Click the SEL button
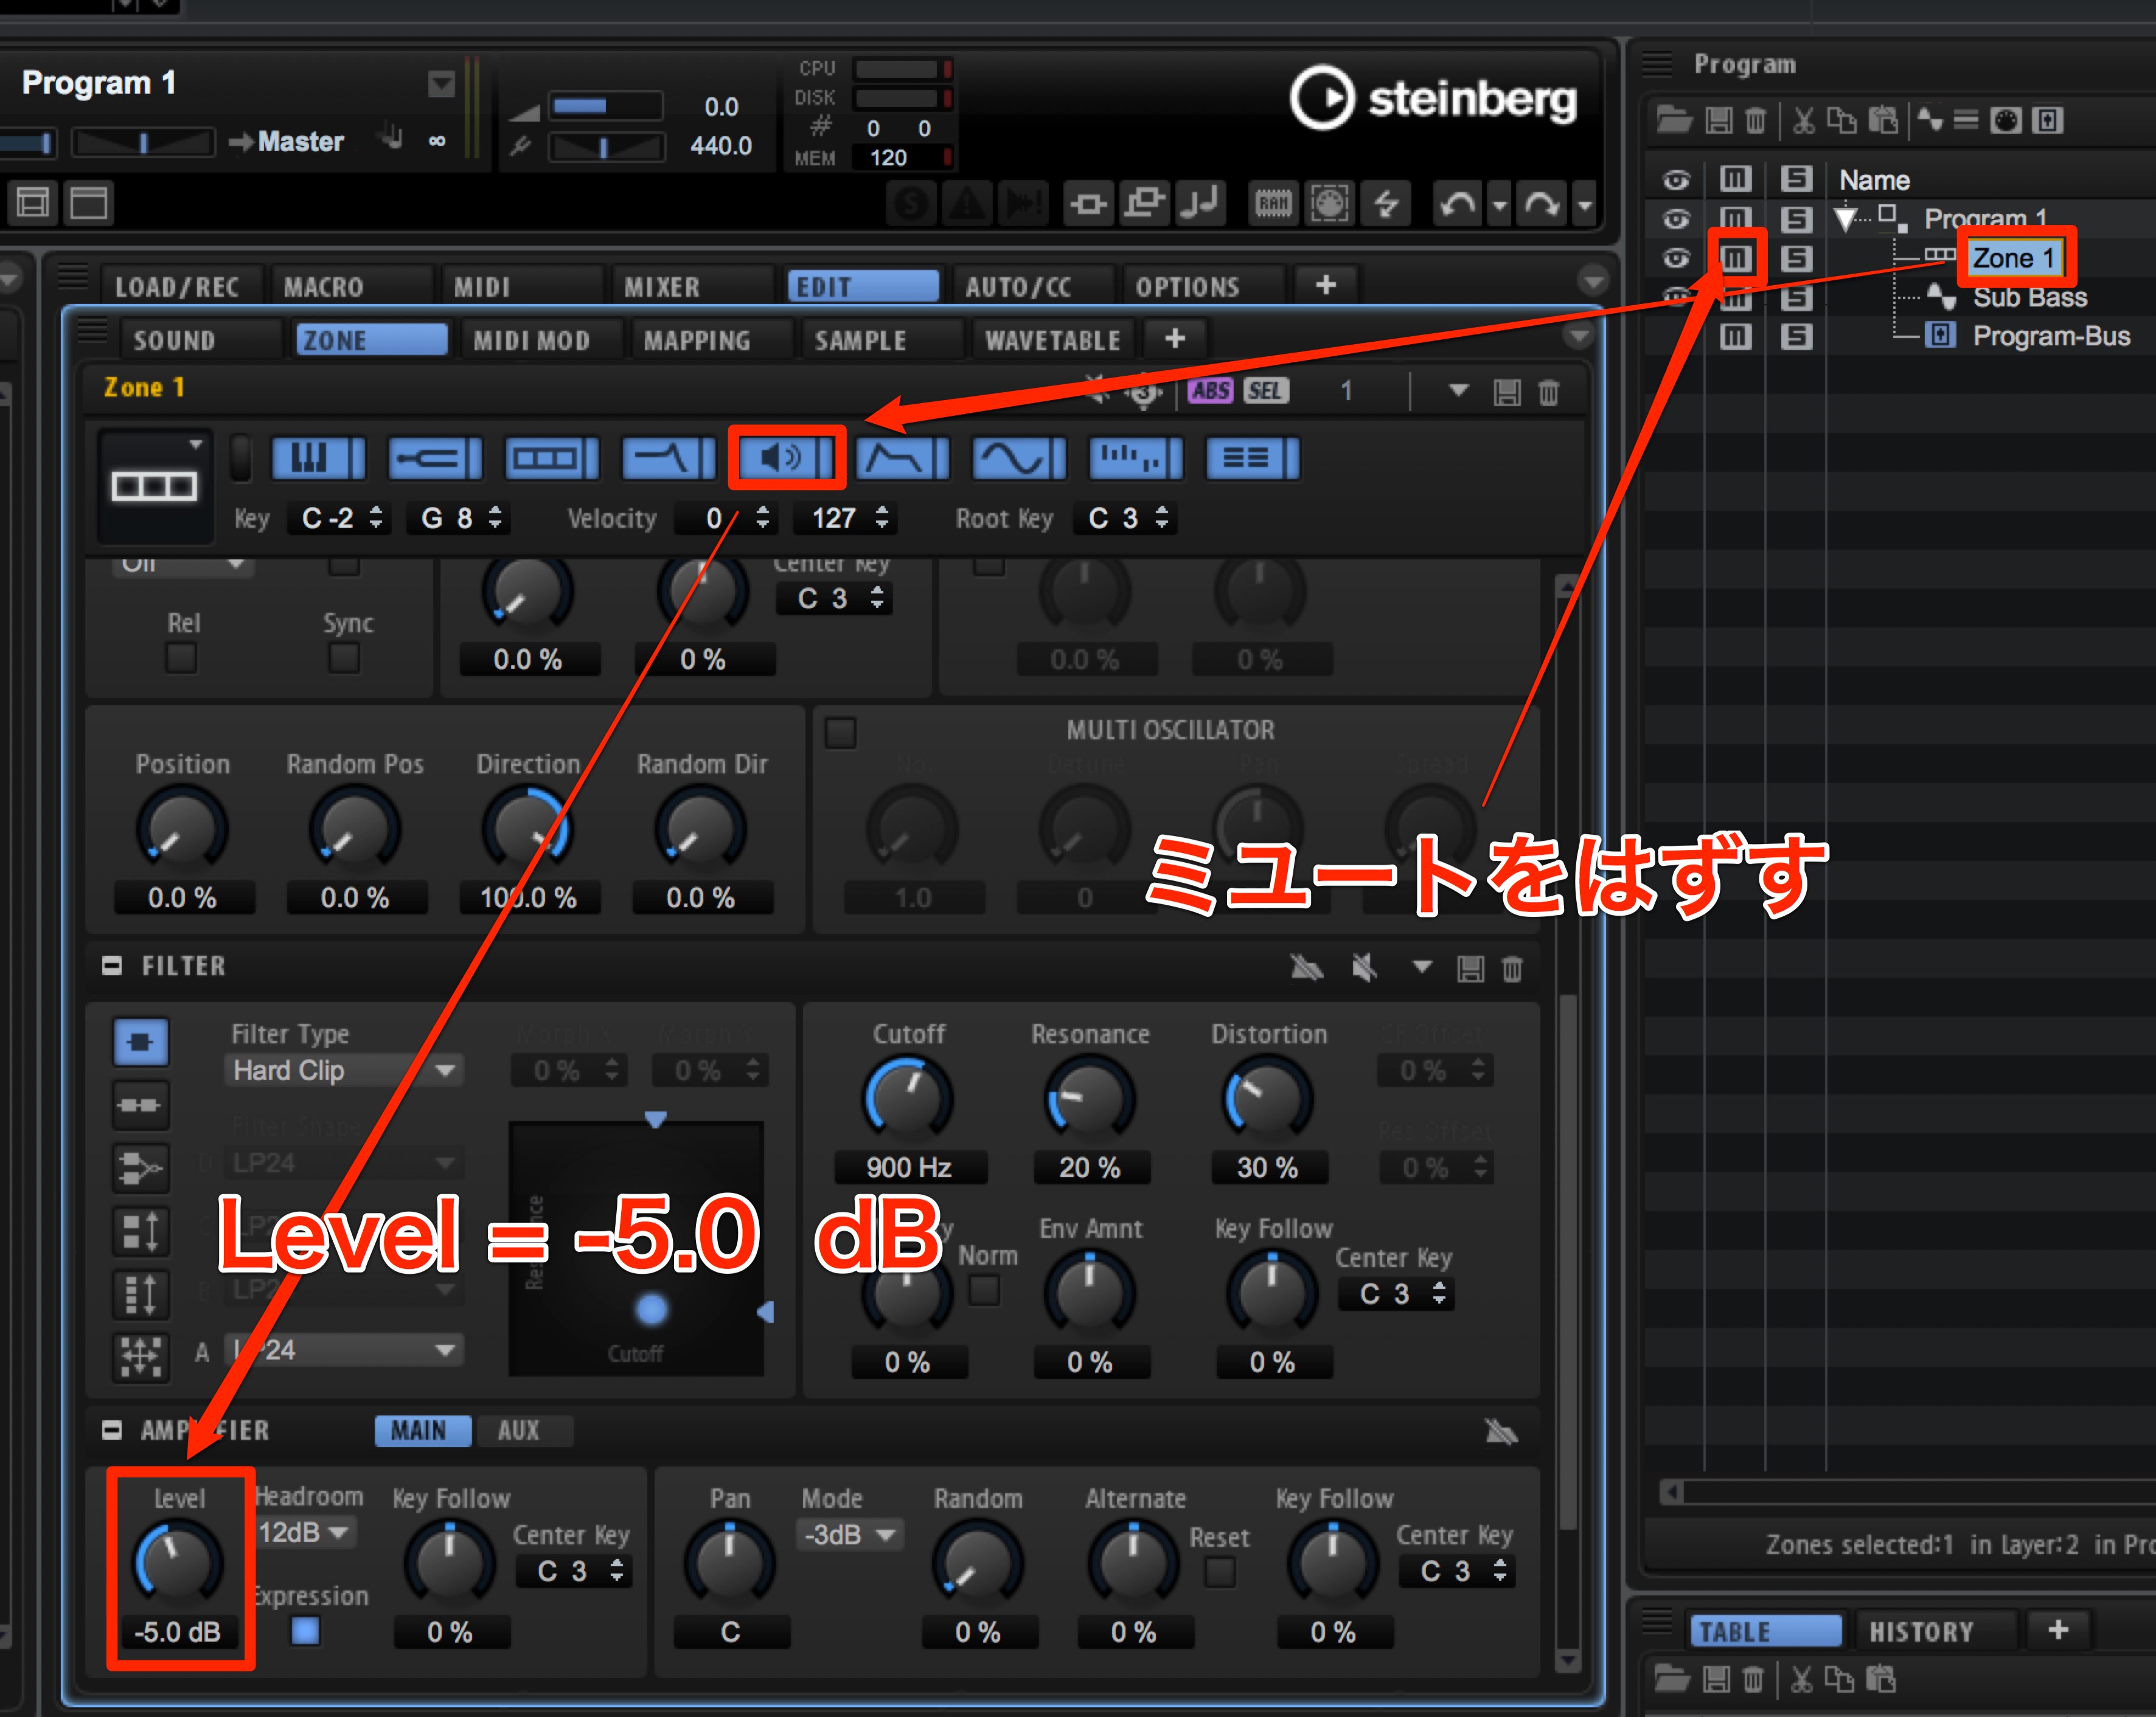 tap(1265, 391)
